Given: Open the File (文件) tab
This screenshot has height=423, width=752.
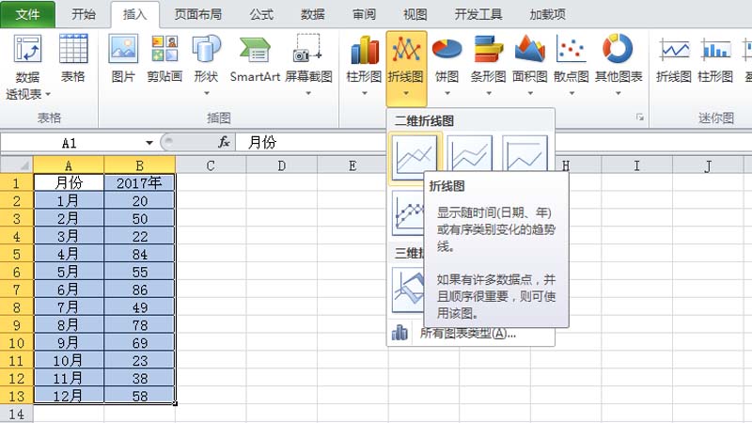Looking at the screenshot, I should click(x=28, y=14).
